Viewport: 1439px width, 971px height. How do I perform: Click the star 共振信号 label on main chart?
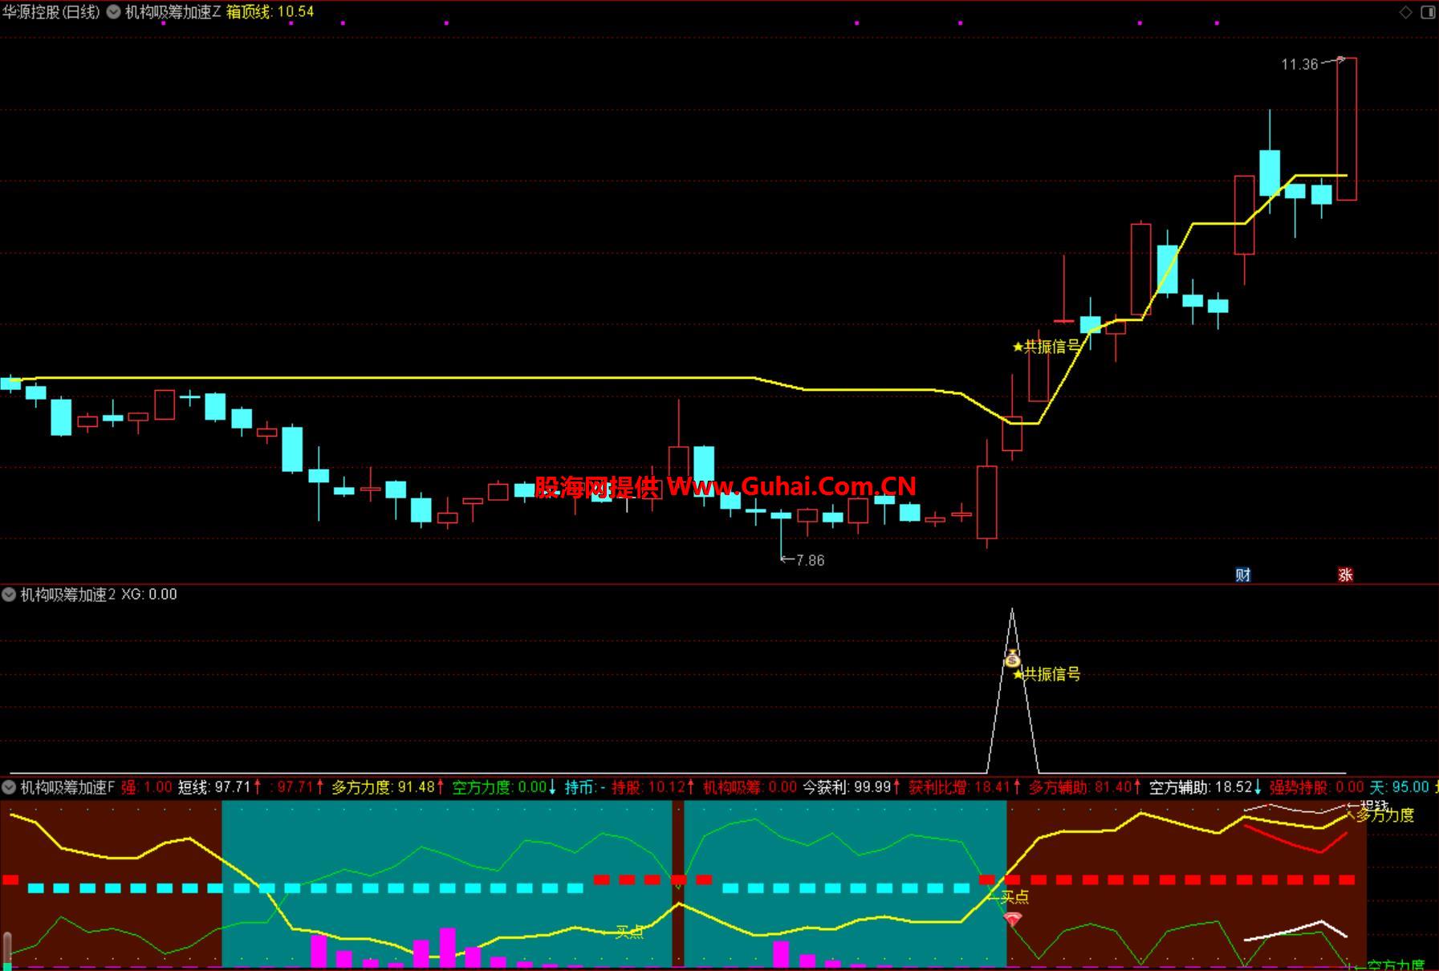pyautogui.click(x=1047, y=347)
